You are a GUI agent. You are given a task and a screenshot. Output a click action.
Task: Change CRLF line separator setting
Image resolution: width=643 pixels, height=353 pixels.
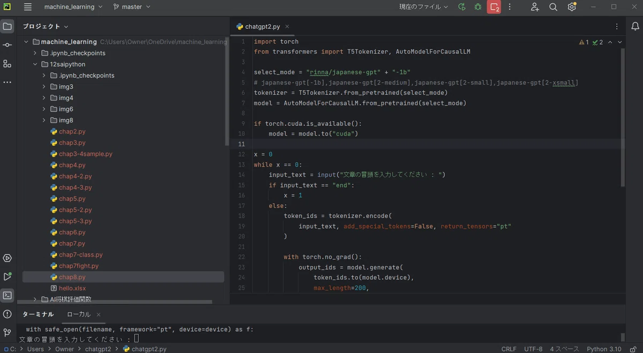509,349
